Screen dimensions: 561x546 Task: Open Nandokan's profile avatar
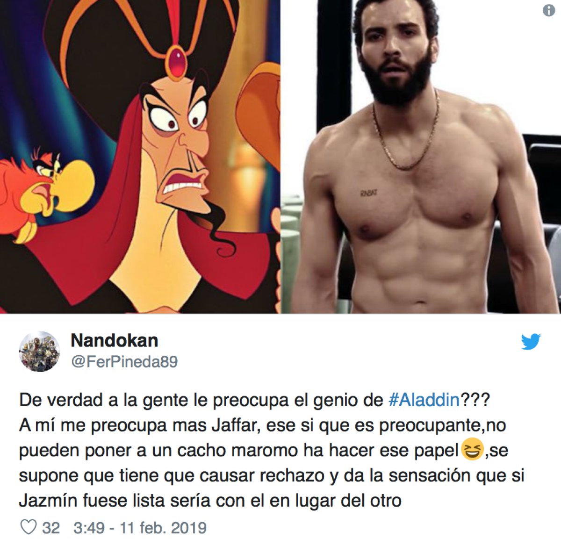tap(39, 352)
